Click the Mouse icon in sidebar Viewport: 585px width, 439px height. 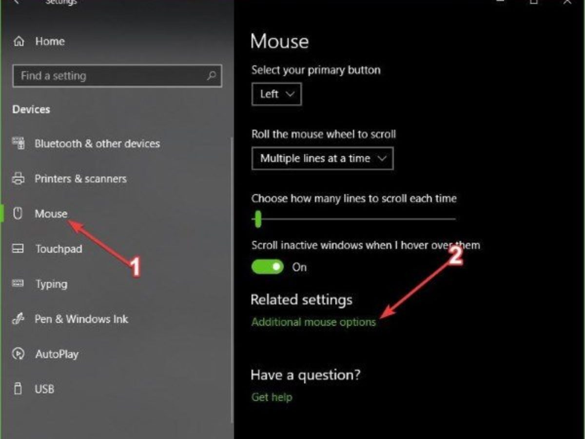(x=18, y=214)
